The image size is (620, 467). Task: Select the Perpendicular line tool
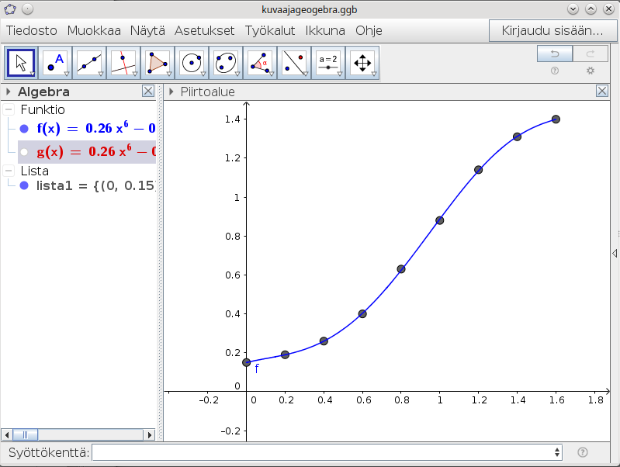pos(124,63)
